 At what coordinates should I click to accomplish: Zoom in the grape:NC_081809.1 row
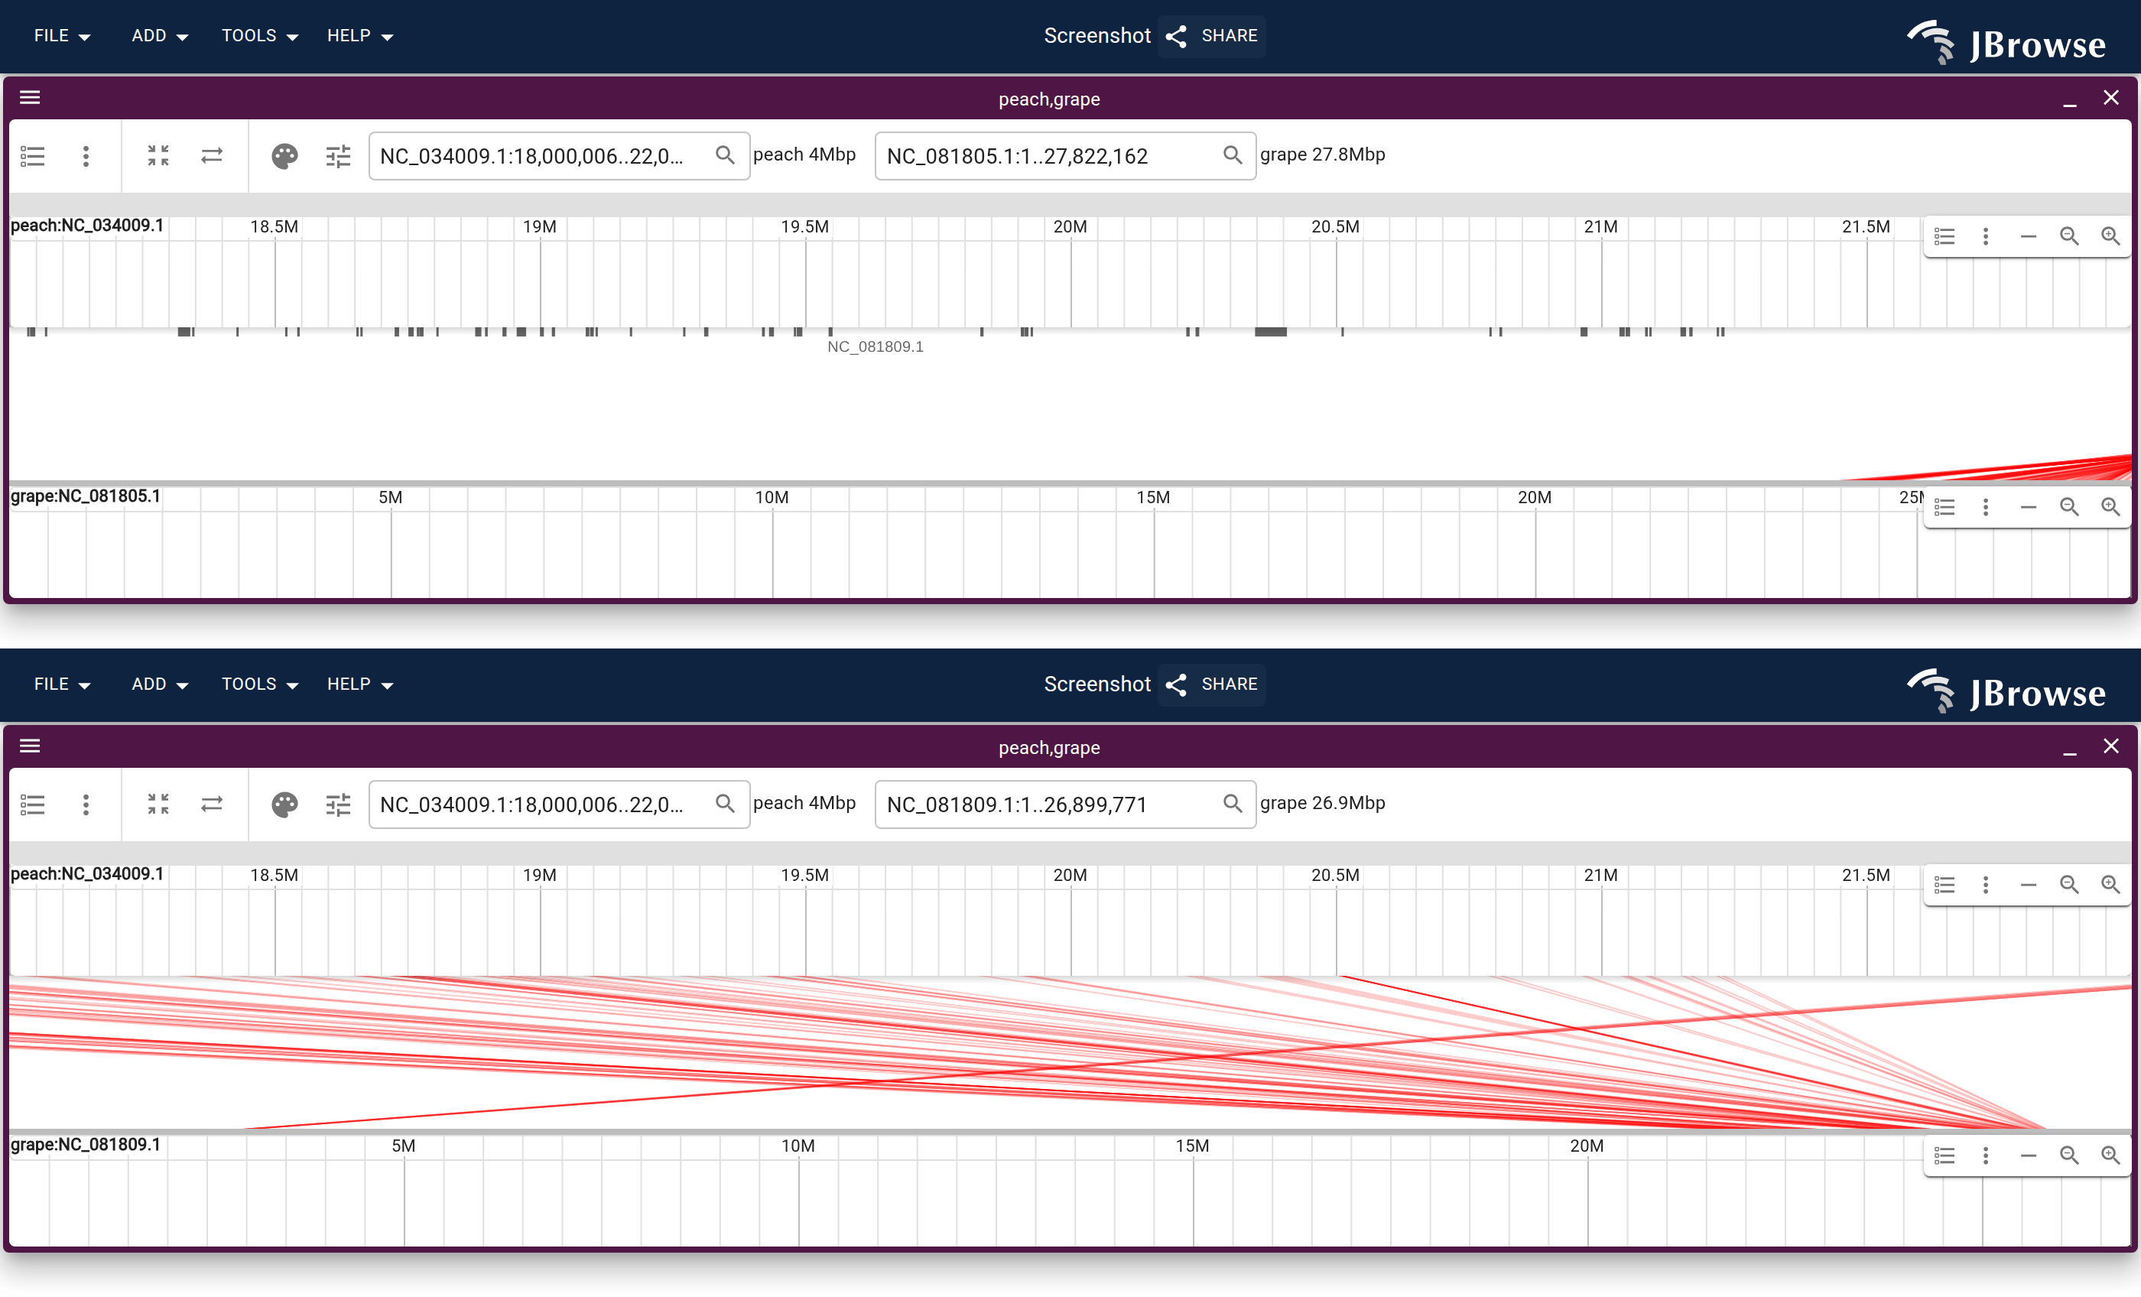click(x=2110, y=1156)
